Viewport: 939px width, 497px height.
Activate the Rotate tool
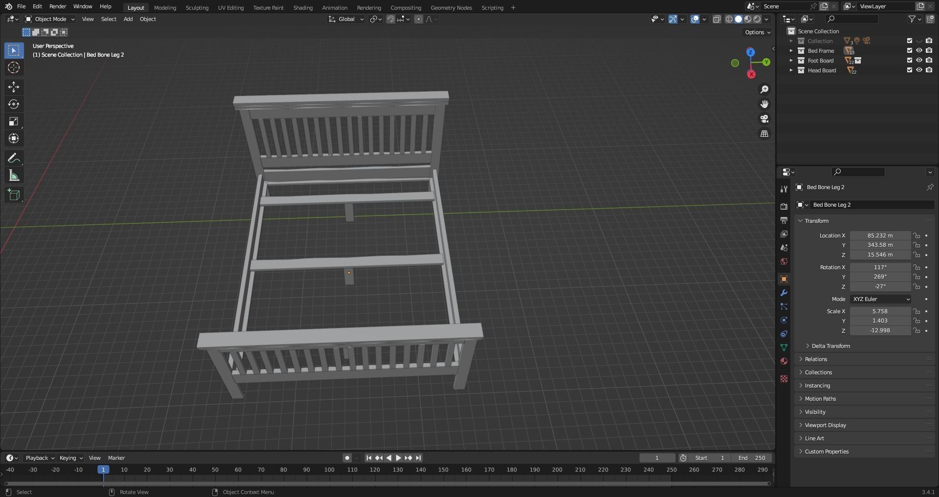(x=14, y=104)
